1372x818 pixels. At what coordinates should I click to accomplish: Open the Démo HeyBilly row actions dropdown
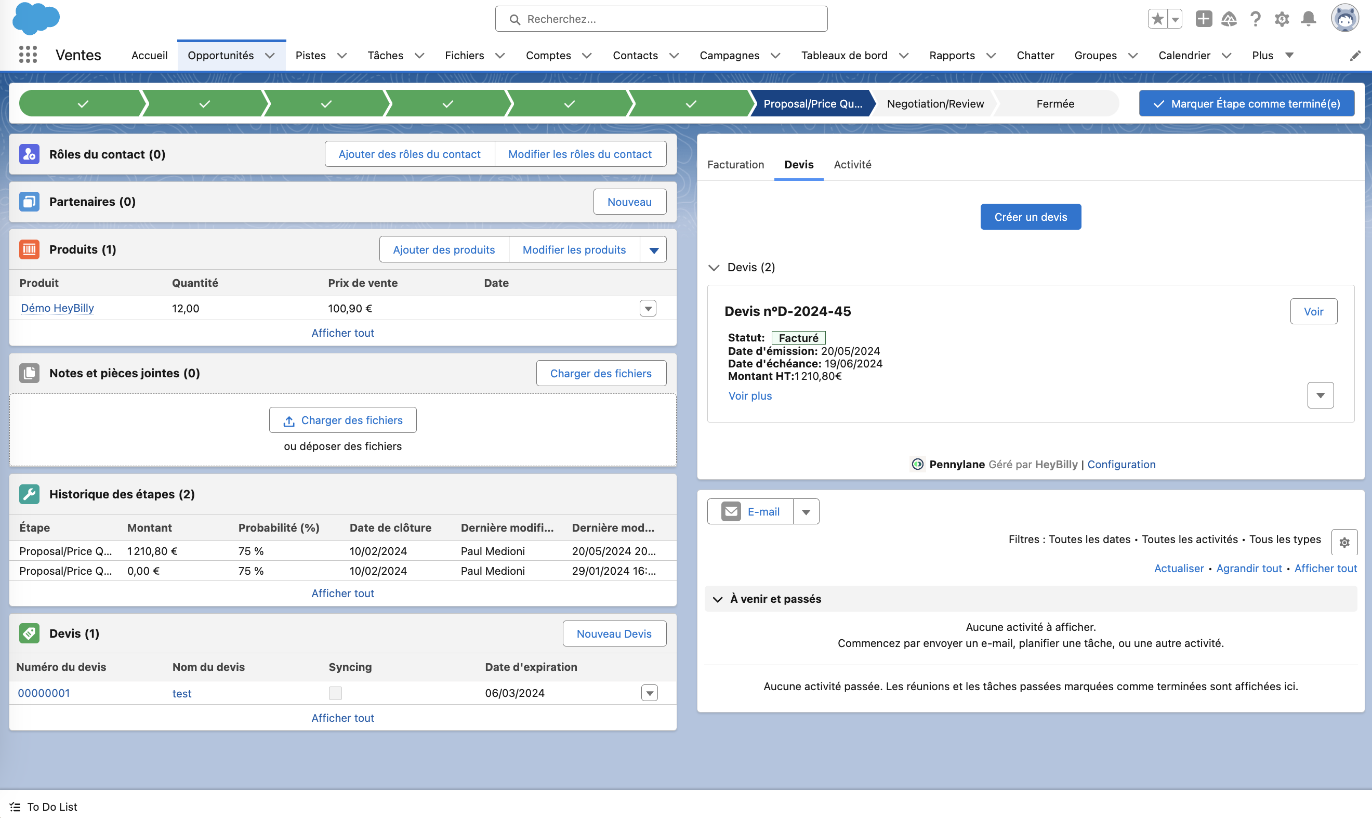[648, 308]
